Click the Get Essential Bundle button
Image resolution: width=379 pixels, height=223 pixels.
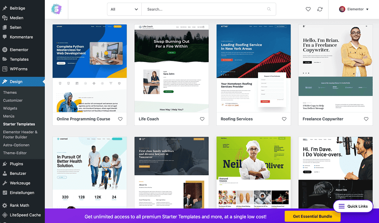click(312, 216)
